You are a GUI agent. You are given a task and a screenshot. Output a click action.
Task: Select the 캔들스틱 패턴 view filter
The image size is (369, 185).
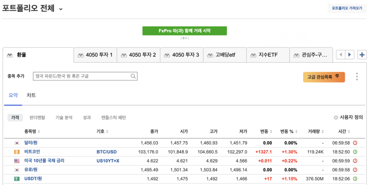tap(114, 117)
